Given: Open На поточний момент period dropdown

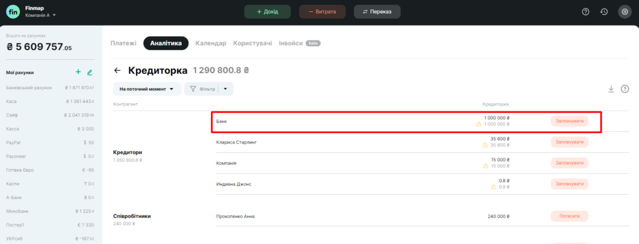Looking at the screenshot, I should coord(147,89).
